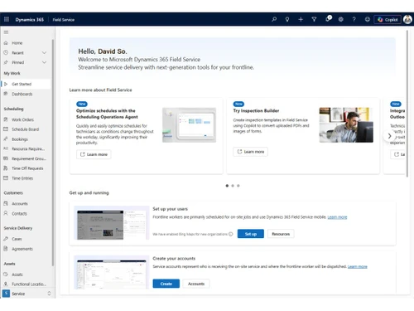This screenshot has width=414, height=311.
Task: Open Assets in the sidebar
Action: [26, 275]
